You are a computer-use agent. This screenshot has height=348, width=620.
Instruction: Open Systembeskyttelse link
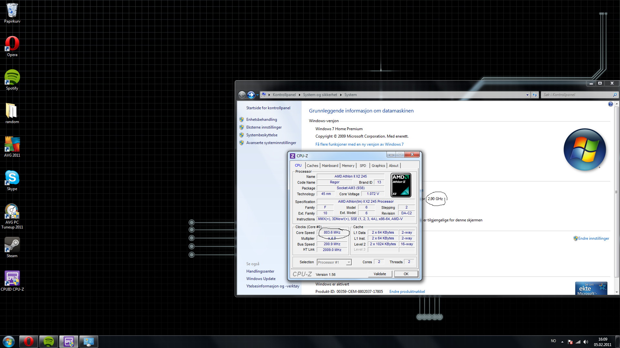pos(262,135)
